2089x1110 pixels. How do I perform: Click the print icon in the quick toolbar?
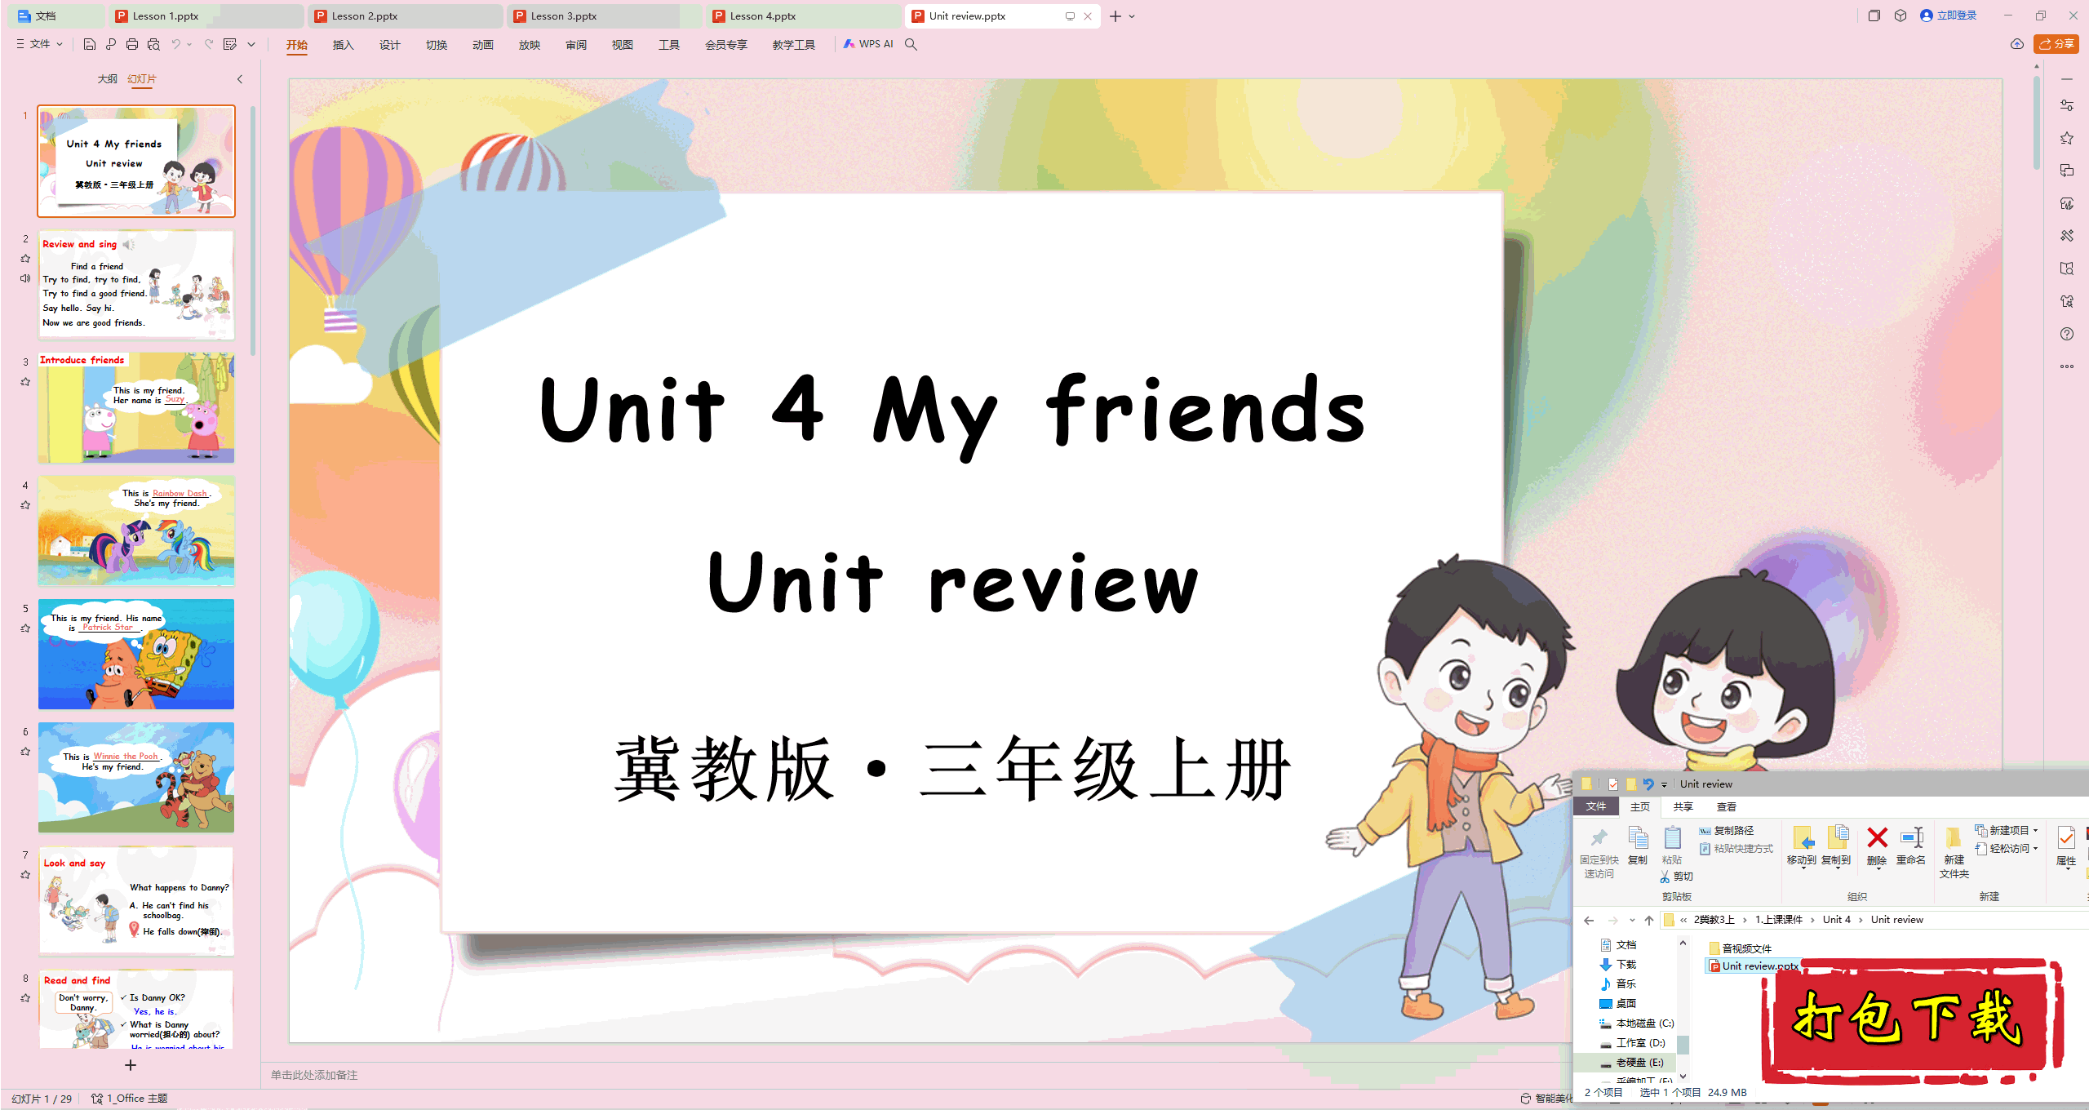(132, 44)
